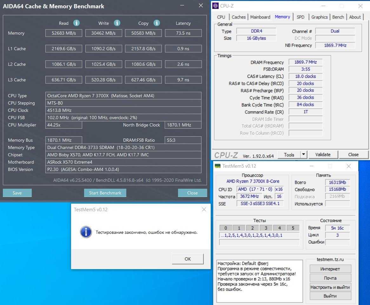The height and width of the screenshot is (305, 370).
Task: Open the Tools dropdown arrow in CPU-Z
Action: click(304, 155)
